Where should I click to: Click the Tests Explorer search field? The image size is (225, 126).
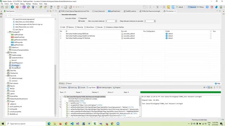31,15
